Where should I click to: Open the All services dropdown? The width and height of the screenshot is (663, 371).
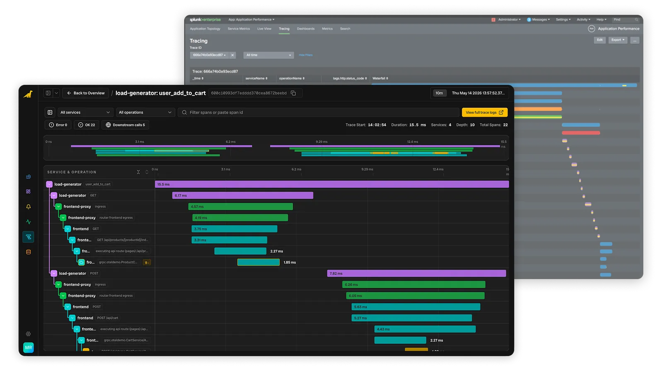(x=85, y=112)
